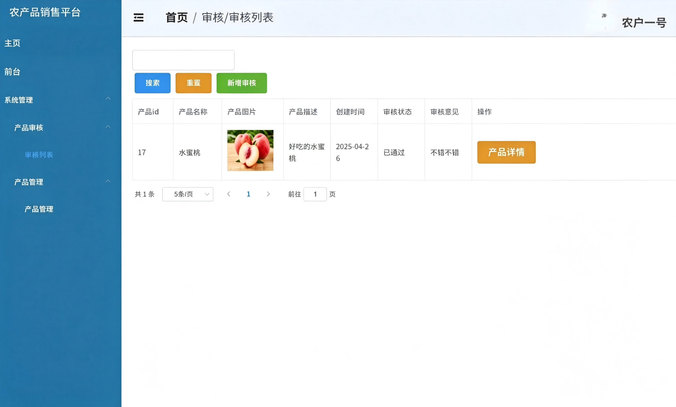Image resolution: width=676 pixels, height=407 pixels.
Task: Collapse the 系统管理 menu chevron
Action: tap(108, 98)
